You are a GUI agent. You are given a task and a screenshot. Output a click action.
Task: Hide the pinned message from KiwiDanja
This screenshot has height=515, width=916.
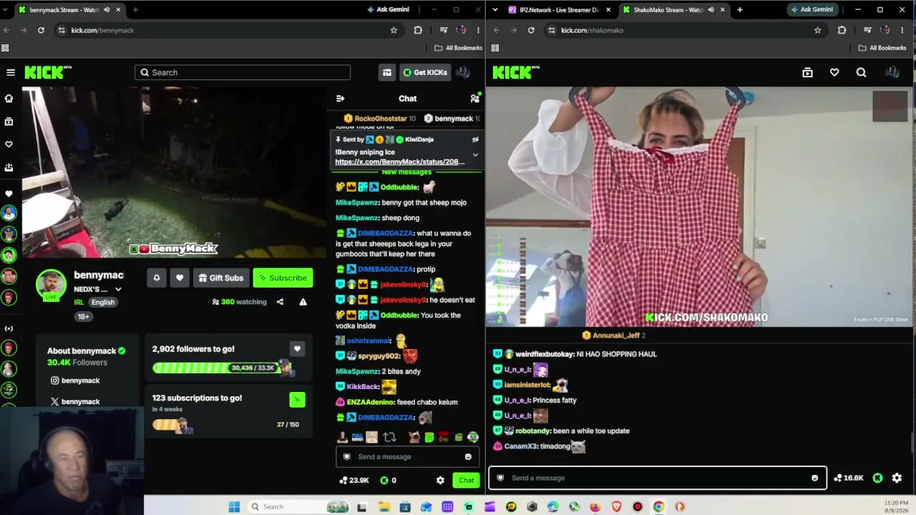475,139
